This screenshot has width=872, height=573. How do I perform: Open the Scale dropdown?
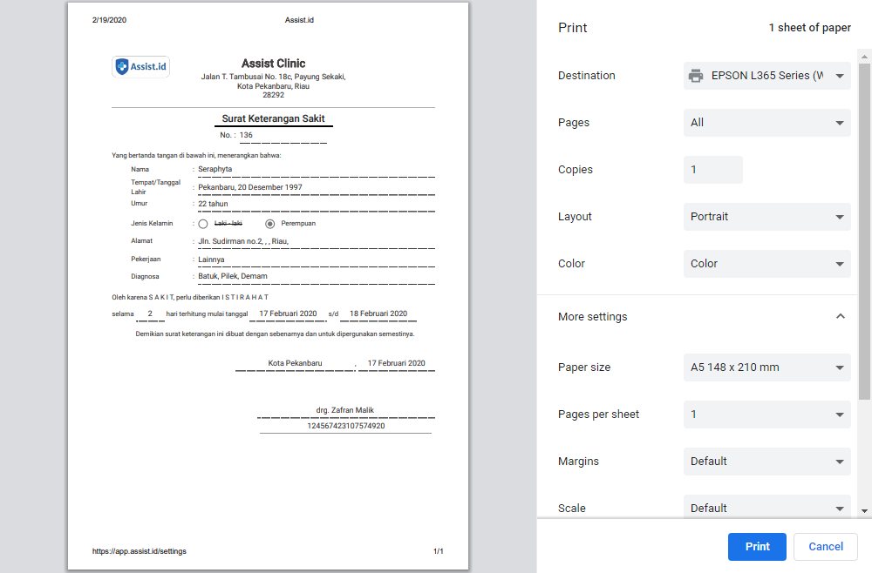[766, 507]
